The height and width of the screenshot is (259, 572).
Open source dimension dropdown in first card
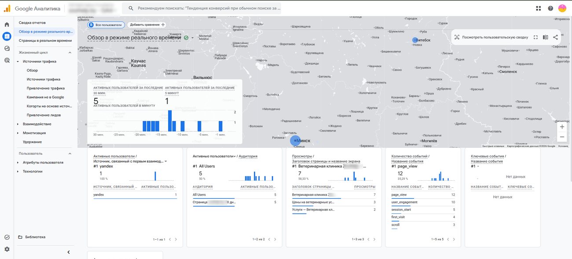[165, 161]
